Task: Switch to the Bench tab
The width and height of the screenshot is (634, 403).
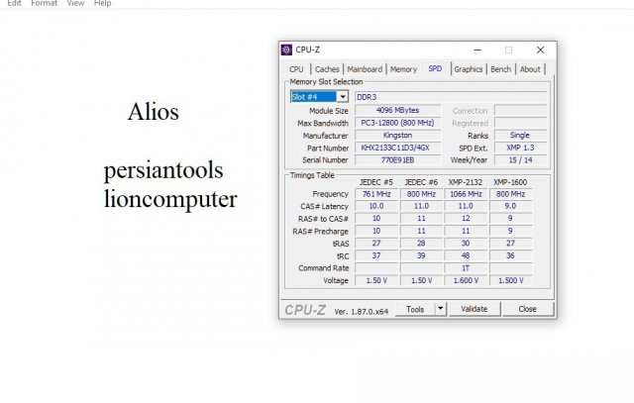Action: [500, 69]
